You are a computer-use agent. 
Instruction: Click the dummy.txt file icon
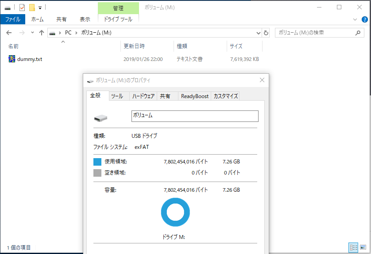12,59
